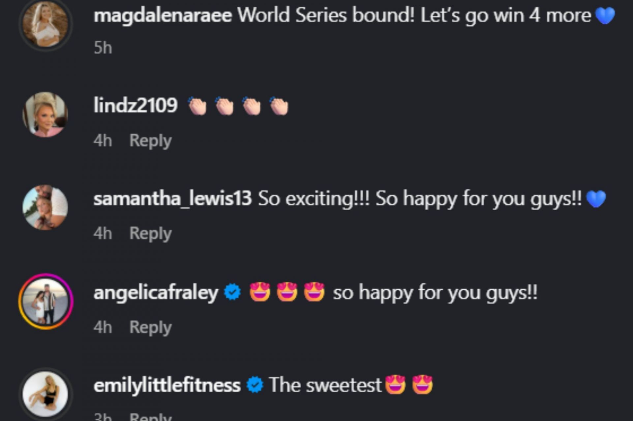This screenshot has width=633, height=421.
Task: Open emilylittlefitness username link
Action: (x=167, y=385)
